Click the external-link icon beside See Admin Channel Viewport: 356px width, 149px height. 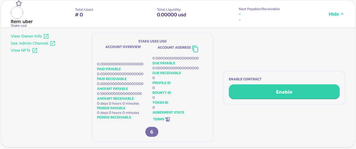tap(53, 43)
